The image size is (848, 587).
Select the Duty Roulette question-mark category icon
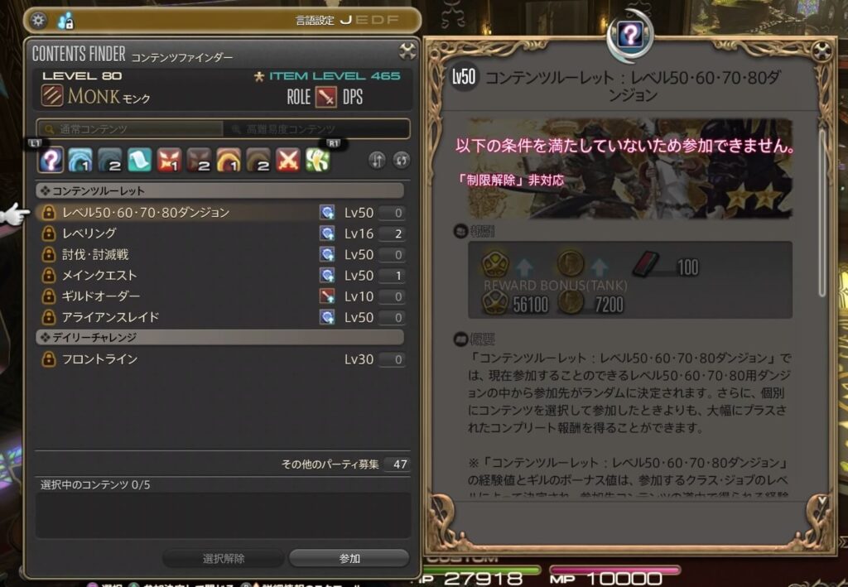(51, 160)
